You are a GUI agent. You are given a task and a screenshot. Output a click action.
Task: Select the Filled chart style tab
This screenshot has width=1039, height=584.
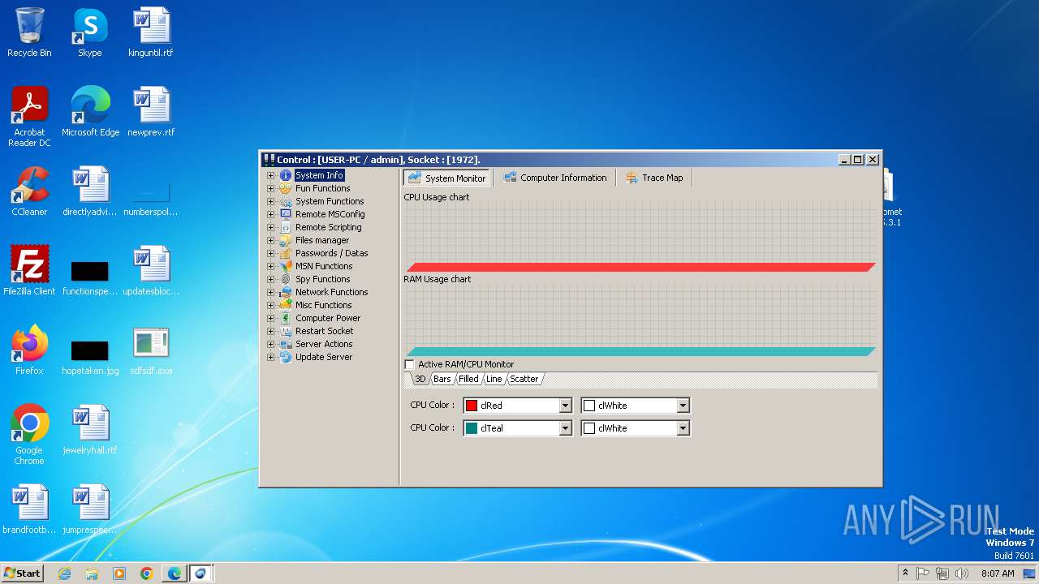(x=468, y=379)
